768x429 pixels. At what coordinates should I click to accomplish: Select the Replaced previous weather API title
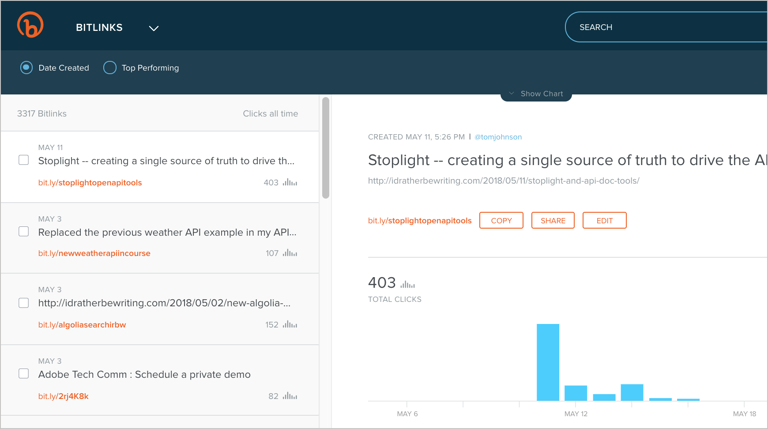[x=167, y=232]
